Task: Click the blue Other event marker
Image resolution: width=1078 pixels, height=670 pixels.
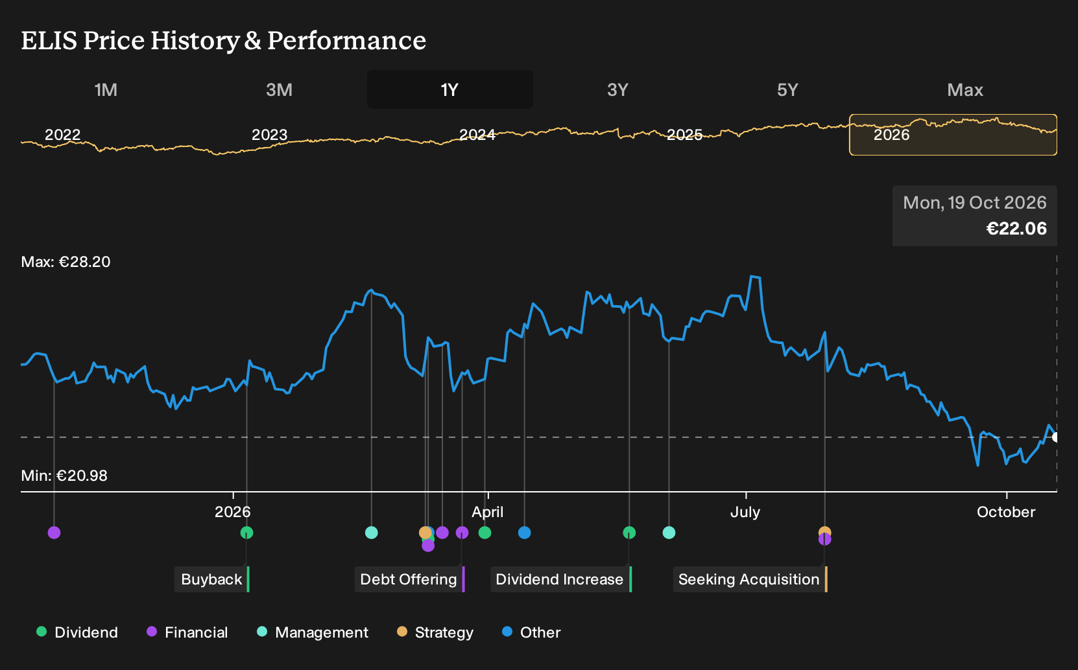Action: [x=525, y=533]
